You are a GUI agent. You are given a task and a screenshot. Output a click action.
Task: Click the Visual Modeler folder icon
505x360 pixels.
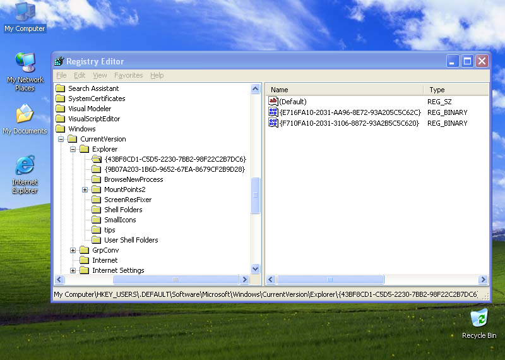[60, 109]
